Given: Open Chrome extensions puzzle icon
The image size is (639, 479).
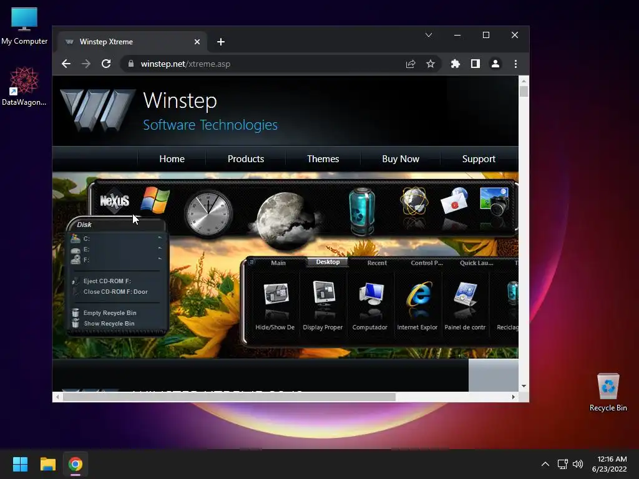Looking at the screenshot, I should coord(455,64).
